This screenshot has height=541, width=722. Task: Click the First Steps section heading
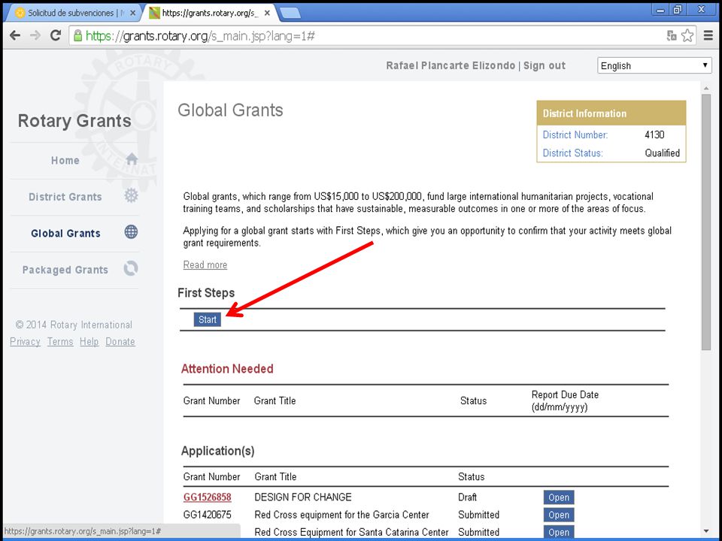click(x=206, y=293)
